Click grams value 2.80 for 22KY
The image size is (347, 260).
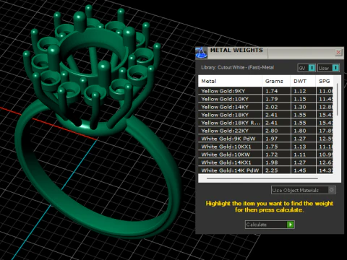(272, 131)
